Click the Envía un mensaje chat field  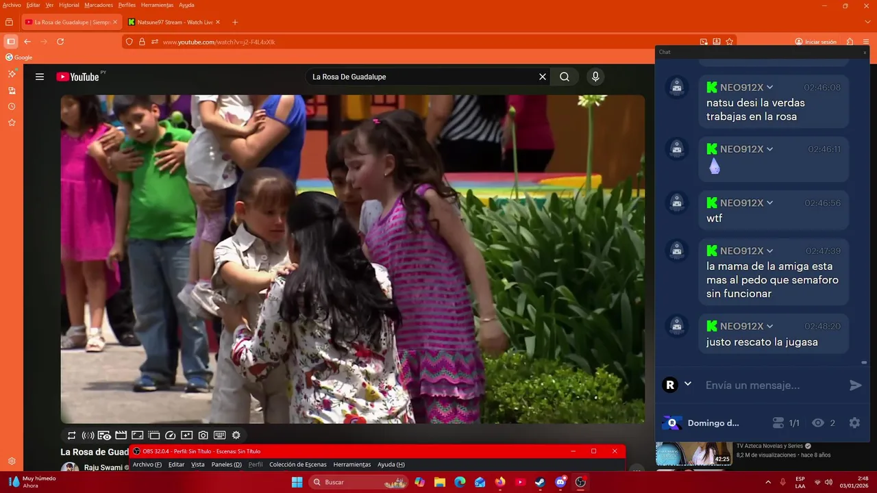pyautogui.click(x=771, y=385)
